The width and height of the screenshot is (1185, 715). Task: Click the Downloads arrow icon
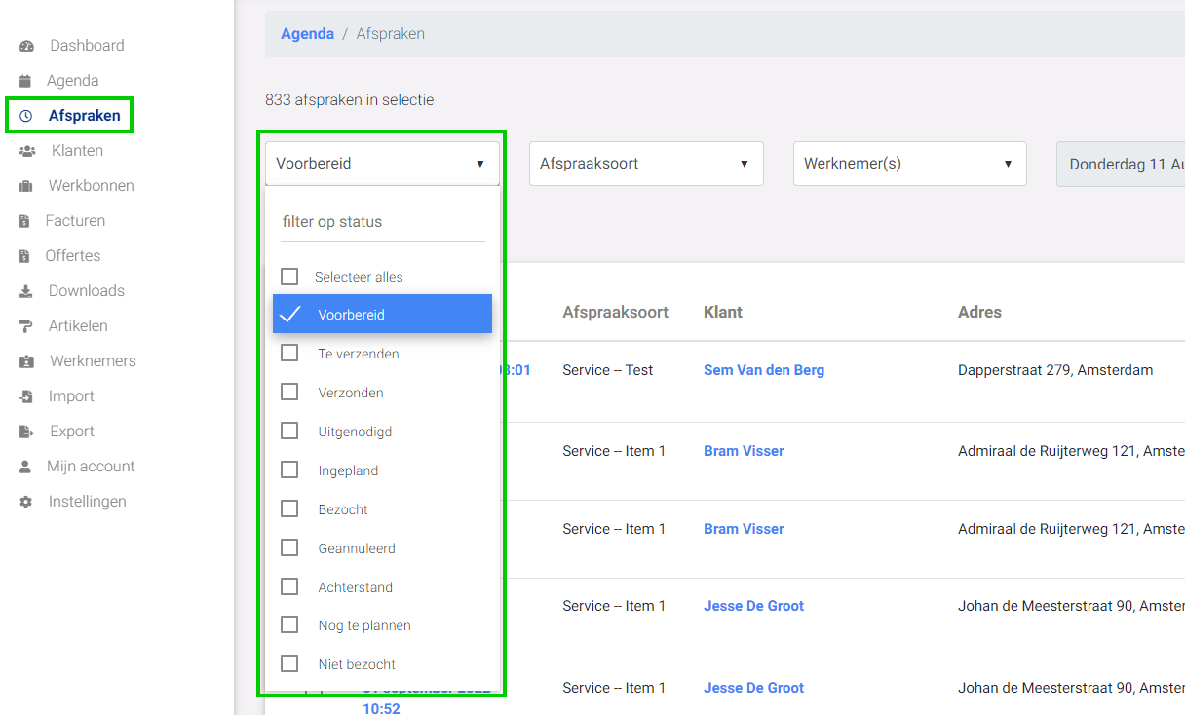[x=26, y=291]
